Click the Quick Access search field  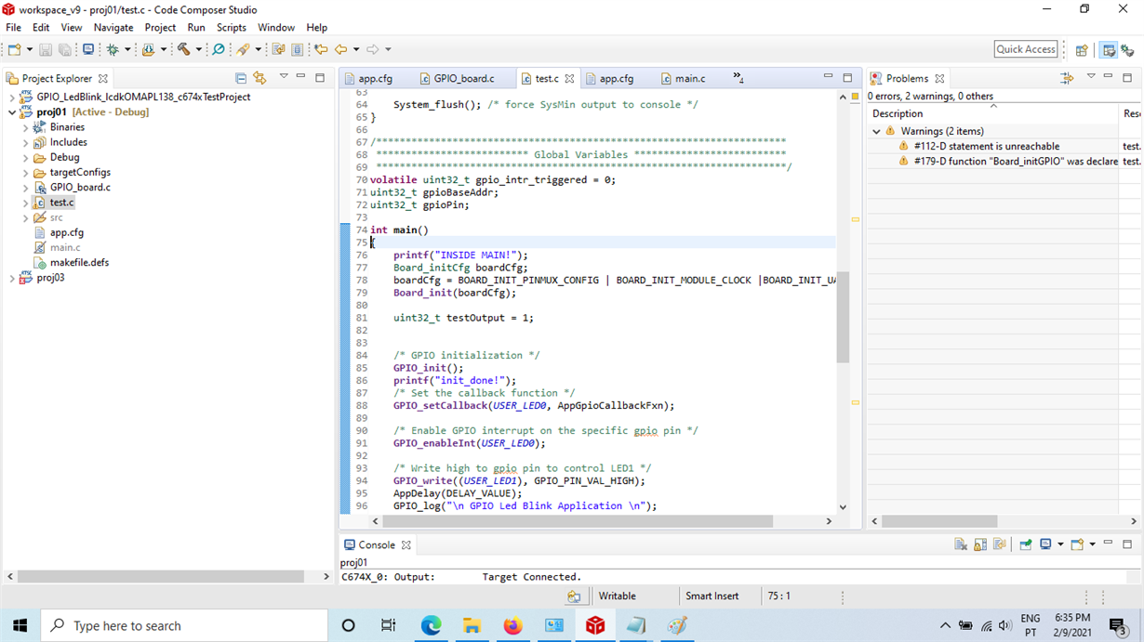1026,49
